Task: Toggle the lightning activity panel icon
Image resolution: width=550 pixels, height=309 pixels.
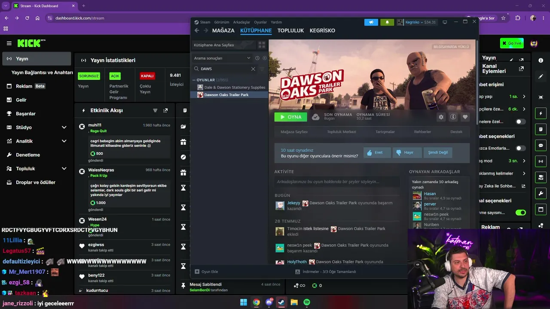Action: (x=541, y=113)
